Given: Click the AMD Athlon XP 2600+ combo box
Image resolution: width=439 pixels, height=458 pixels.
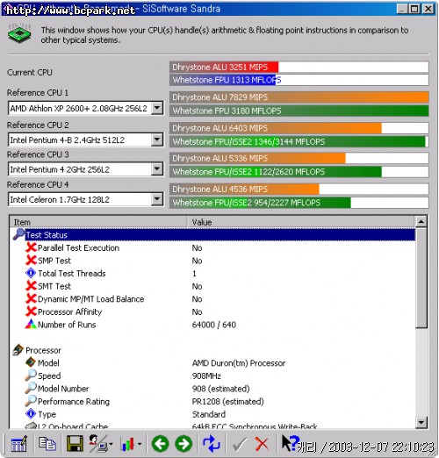Looking at the screenshot, I should click(85, 108).
